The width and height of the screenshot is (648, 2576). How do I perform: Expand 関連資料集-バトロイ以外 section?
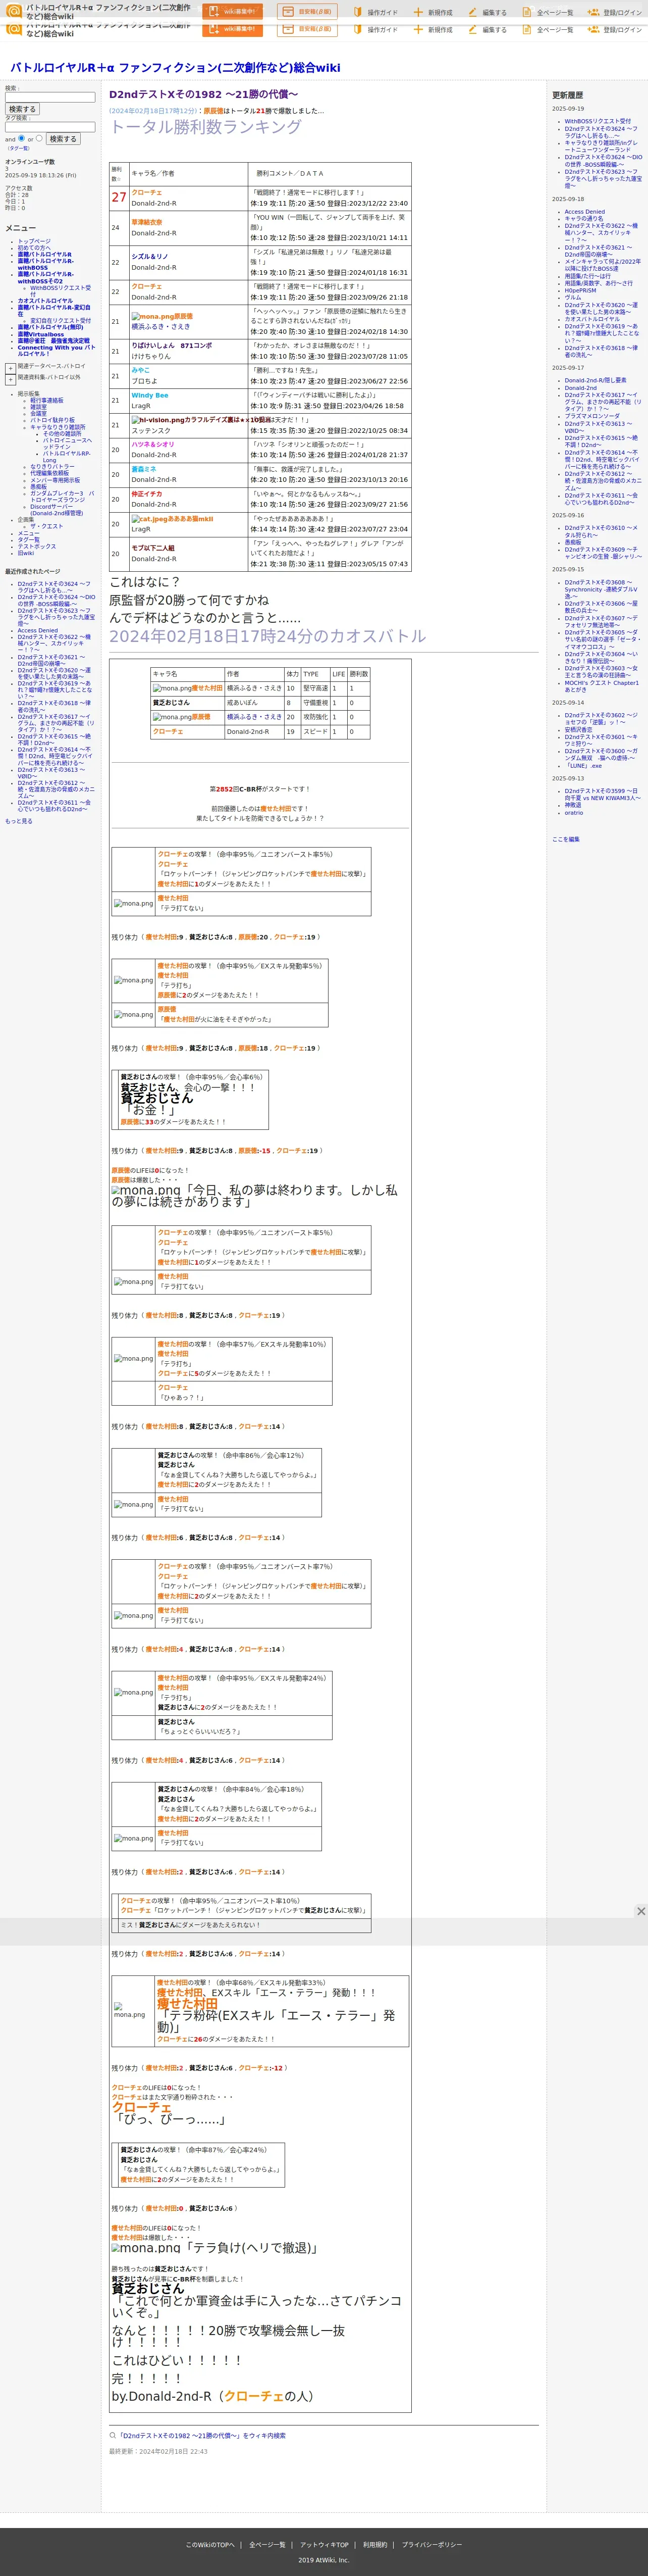(10, 379)
